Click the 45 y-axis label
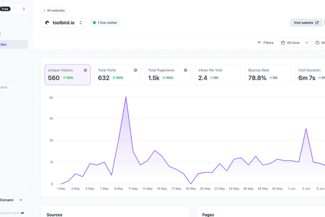 51,119
